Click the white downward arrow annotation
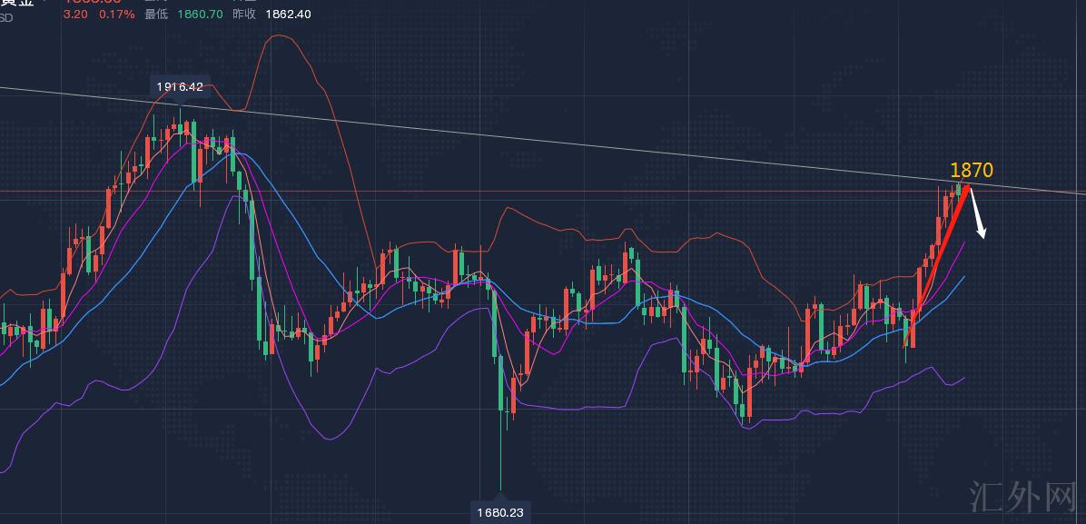 pos(977,214)
